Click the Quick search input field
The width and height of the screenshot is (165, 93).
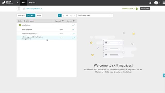click(x=37, y=21)
